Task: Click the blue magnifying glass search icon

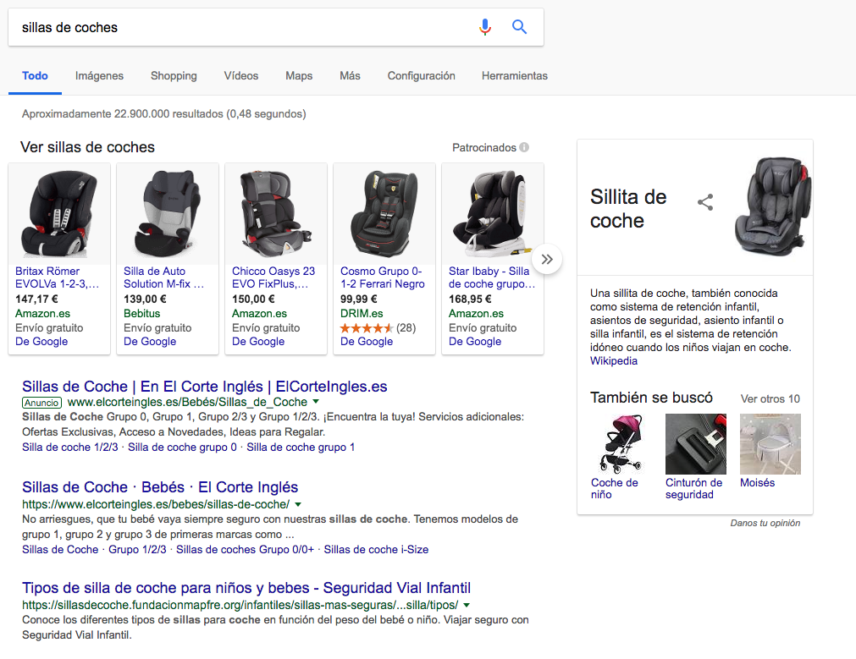Action: click(x=520, y=27)
